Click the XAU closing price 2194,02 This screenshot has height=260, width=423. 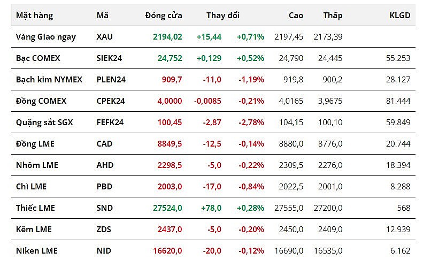[x=167, y=37]
